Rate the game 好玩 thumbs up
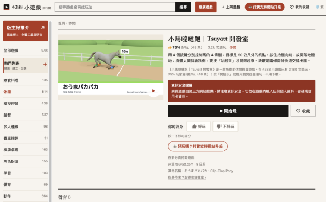326x202 pixels. tap(198, 127)
